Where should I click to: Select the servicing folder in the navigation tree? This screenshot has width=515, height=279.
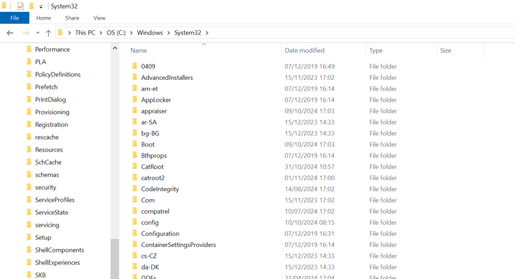pyautogui.click(x=47, y=225)
